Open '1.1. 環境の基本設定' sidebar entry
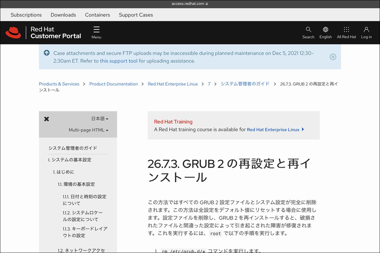This screenshot has width=380, height=253. pos(76,184)
